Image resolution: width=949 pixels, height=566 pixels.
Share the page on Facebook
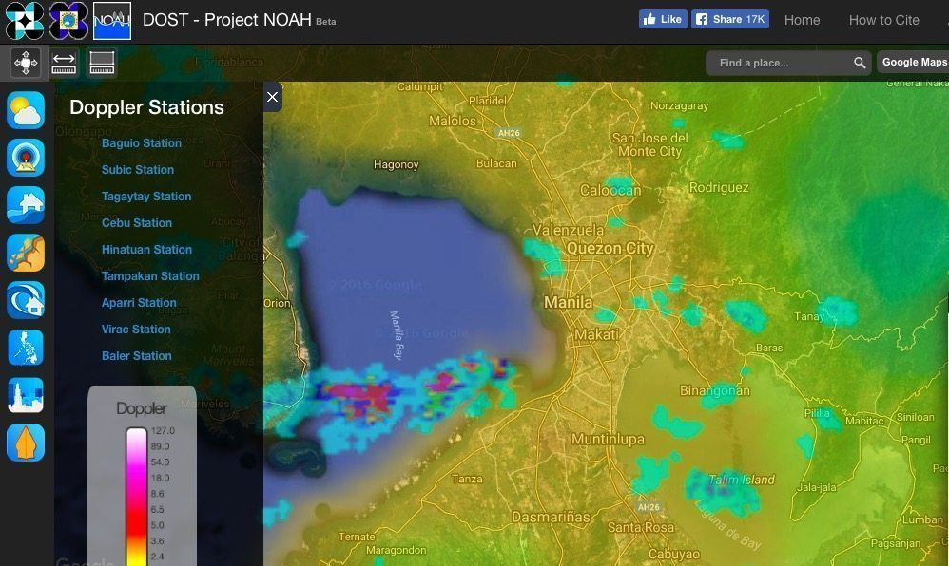pos(730,19)
